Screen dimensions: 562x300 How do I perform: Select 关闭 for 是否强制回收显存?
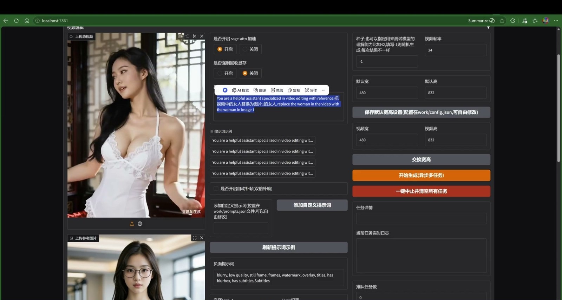tap(250, 73)
